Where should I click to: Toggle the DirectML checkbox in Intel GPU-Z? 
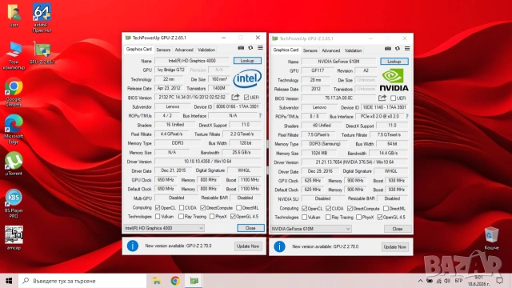(238, 208)
